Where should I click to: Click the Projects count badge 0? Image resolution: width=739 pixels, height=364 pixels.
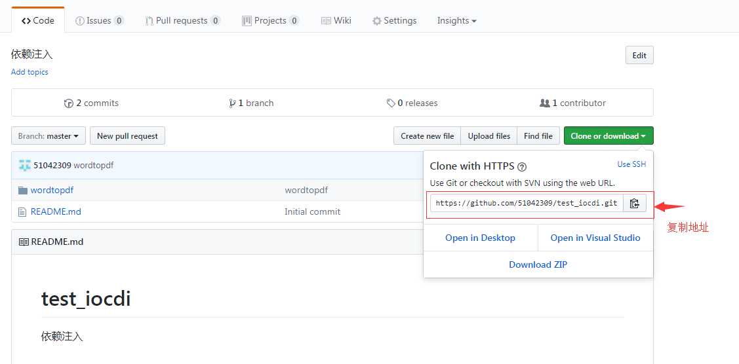pos(294,21)
